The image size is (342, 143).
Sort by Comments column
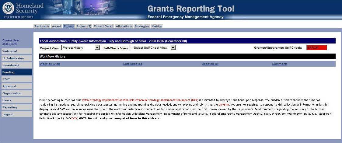(280, 64)
